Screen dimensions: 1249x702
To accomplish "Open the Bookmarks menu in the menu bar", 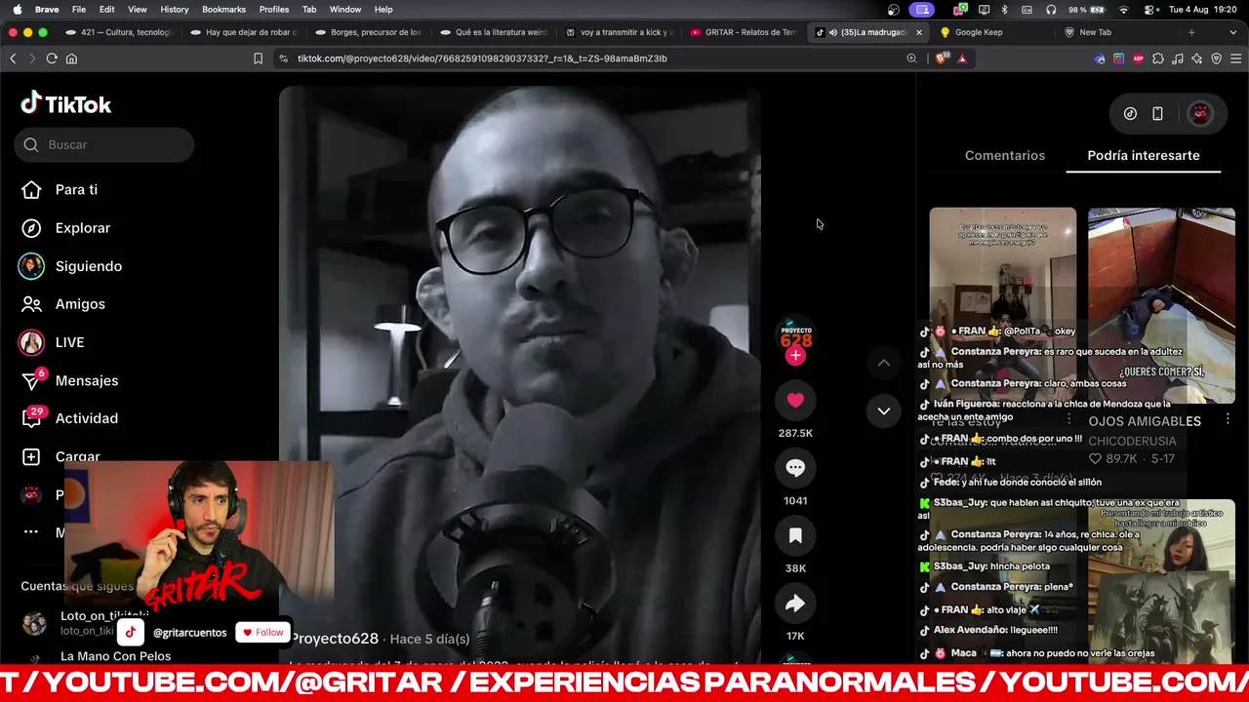I will (223, 10).
